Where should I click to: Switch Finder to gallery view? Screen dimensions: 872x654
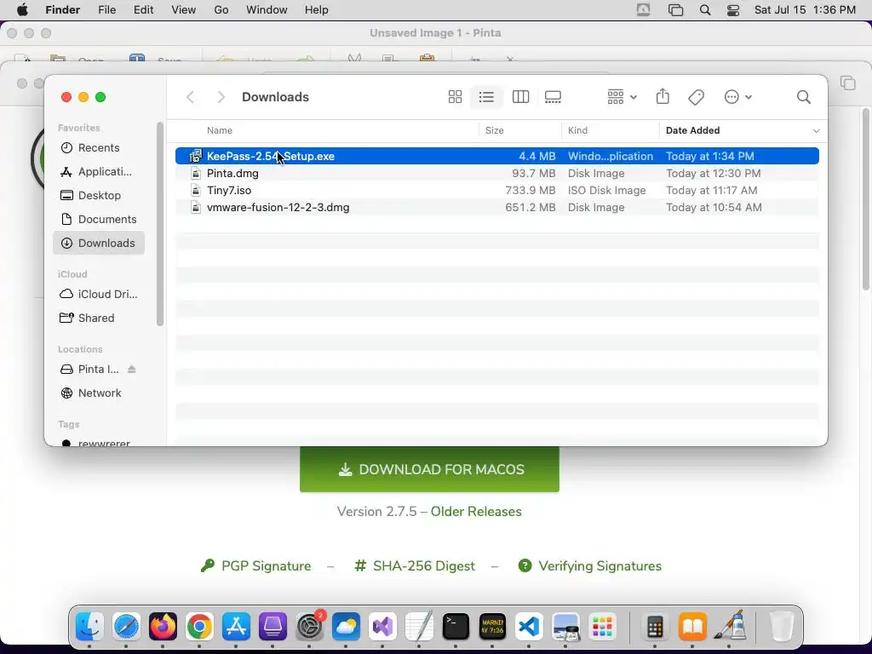553,97
